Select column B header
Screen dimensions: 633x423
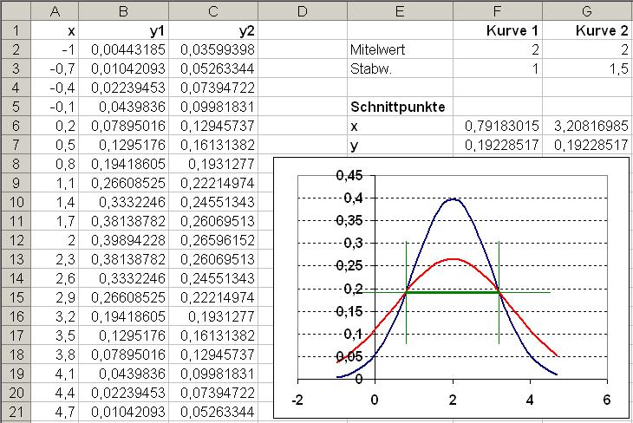click(122, 11)
